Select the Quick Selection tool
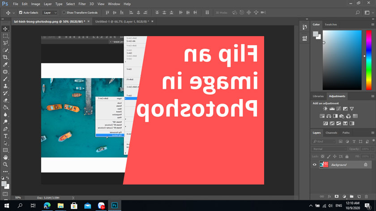 (x=5, y=51)
